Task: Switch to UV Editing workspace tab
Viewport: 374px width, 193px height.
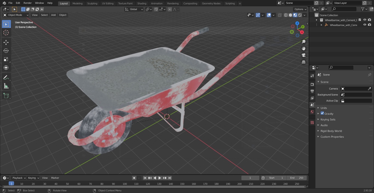Action: (x=108, y=3)
